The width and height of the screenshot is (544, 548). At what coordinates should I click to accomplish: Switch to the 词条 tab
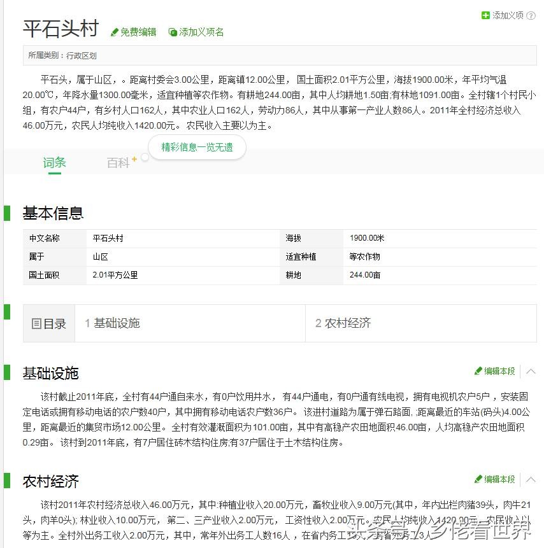pyautogui.click(x=54, y=163)
